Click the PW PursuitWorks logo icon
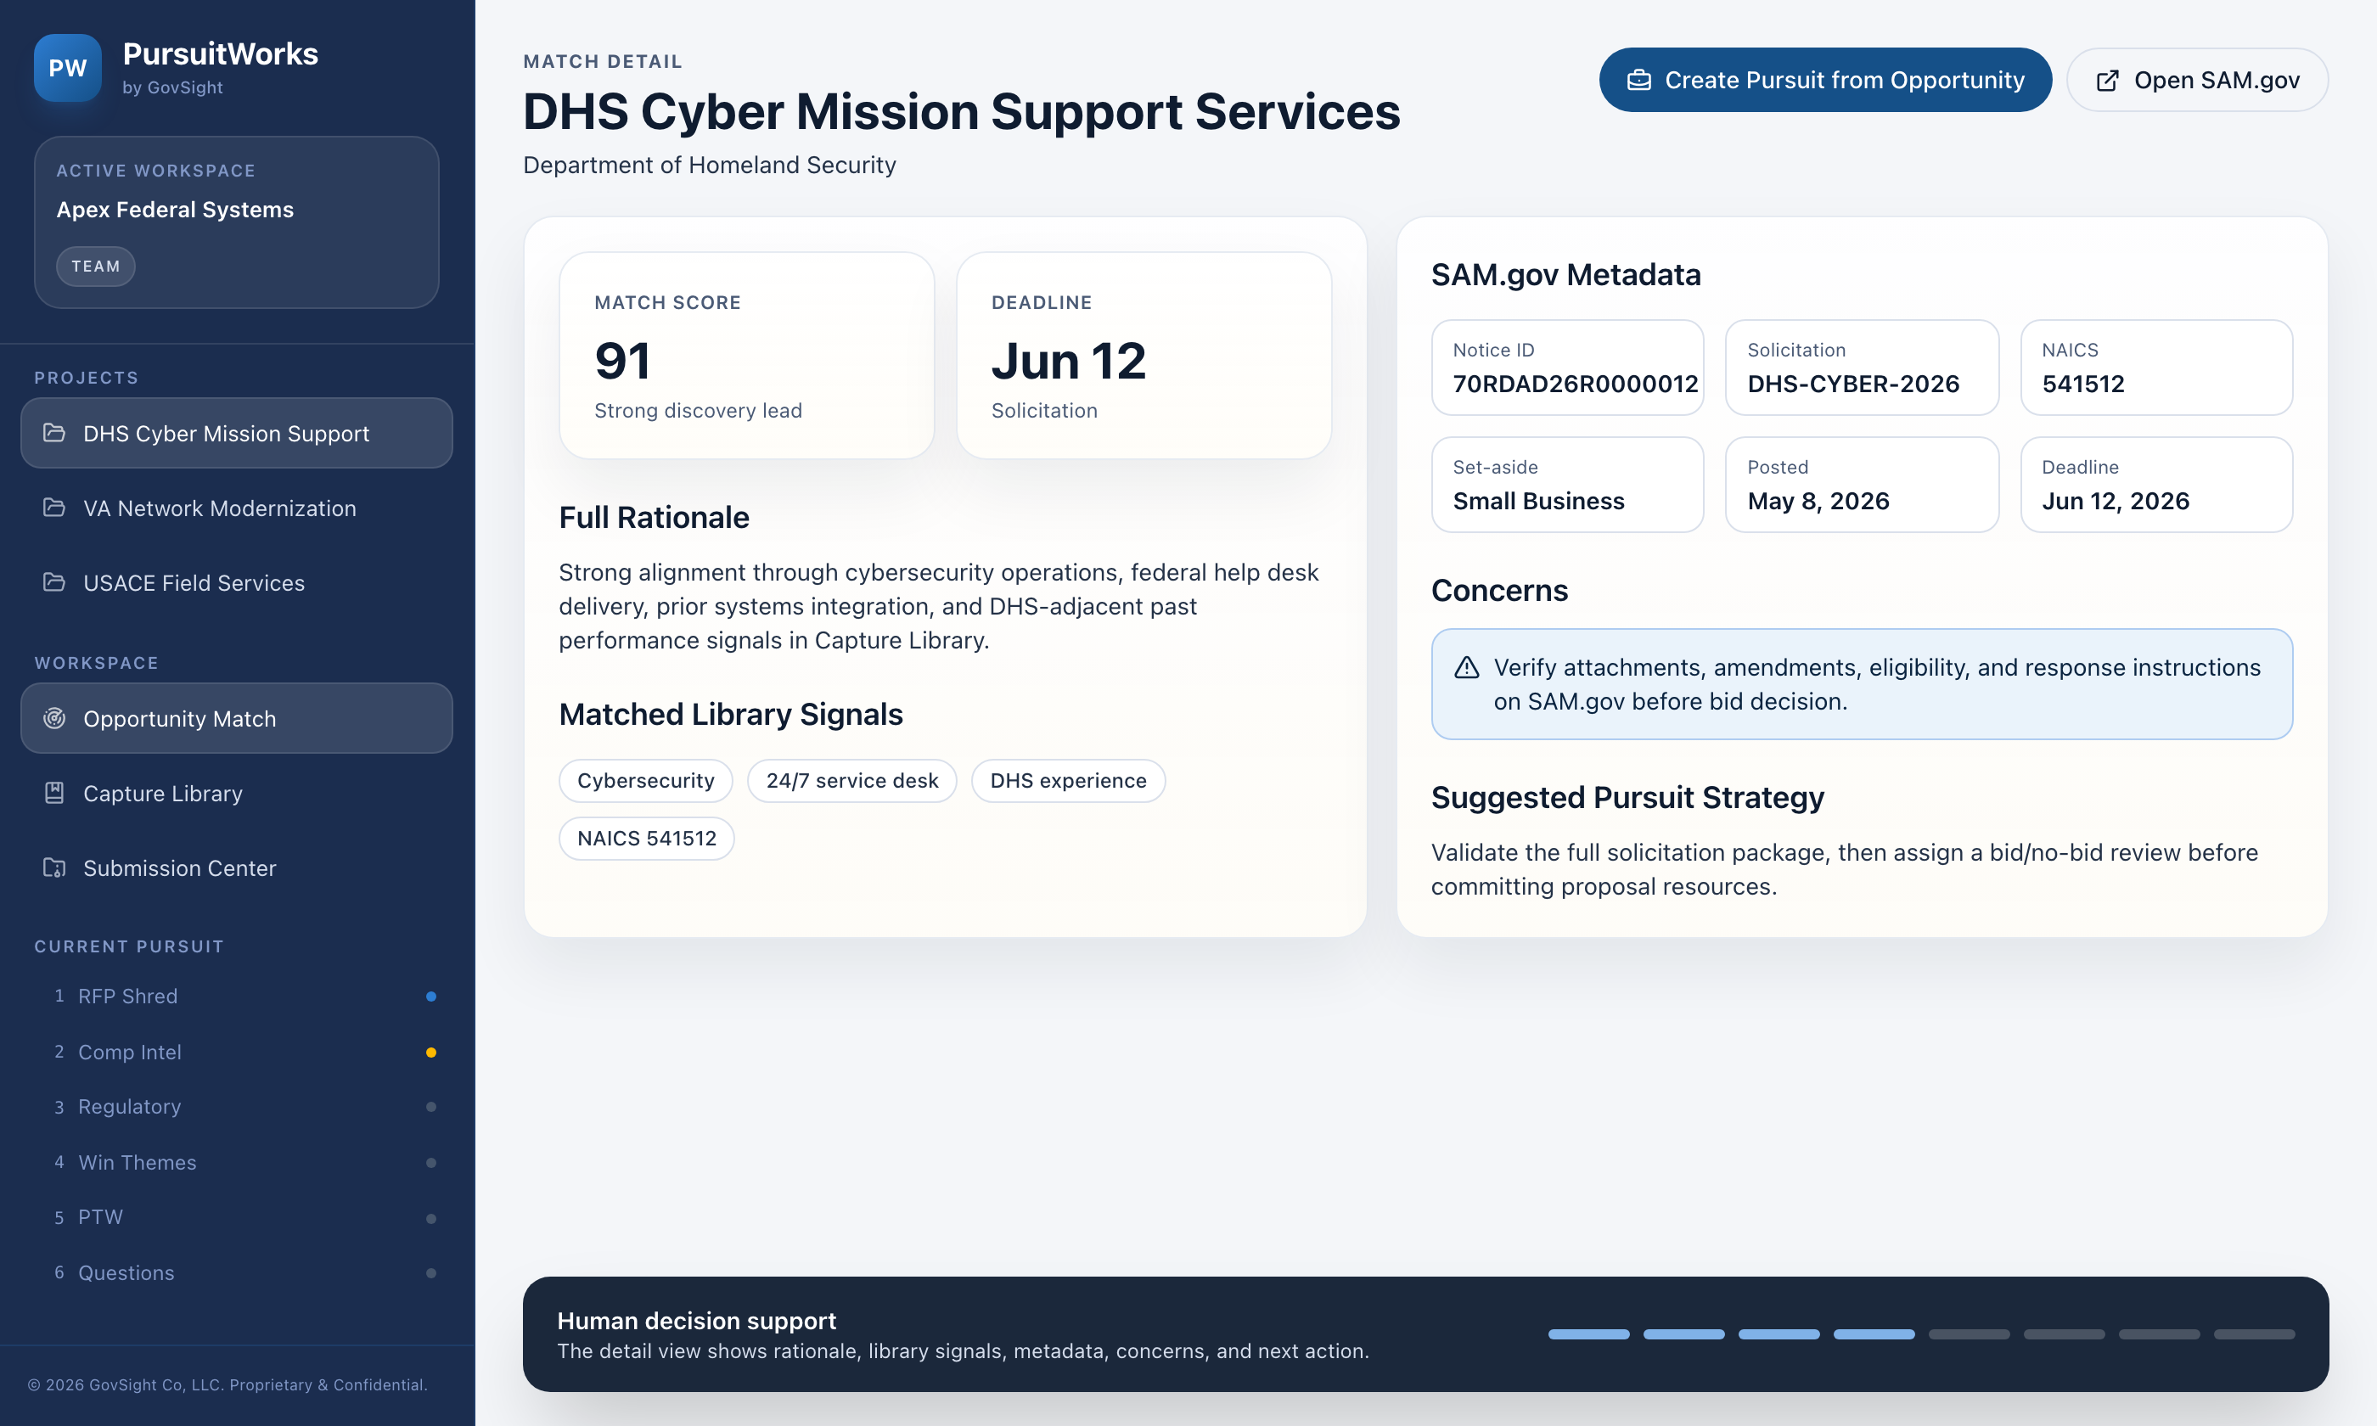The height and width of the screenshot is (1426, 2377). pyautogui.click(x=67, y=68)
